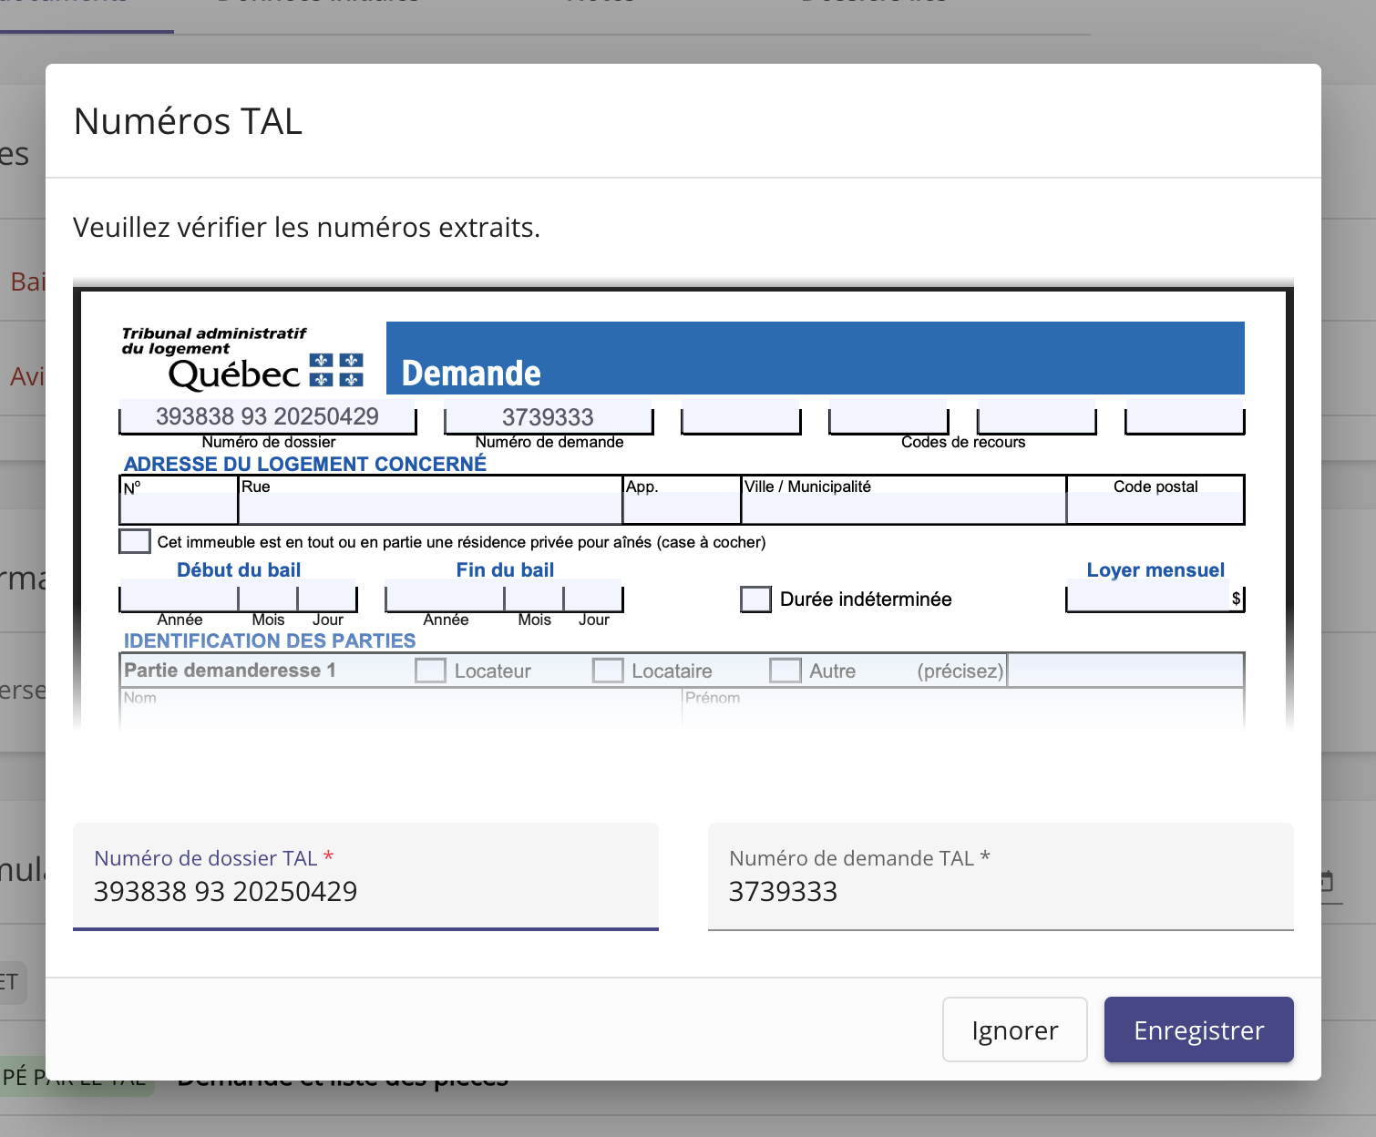
Task: Check the résidence privée pour aînés box
Action: point(135,541)
